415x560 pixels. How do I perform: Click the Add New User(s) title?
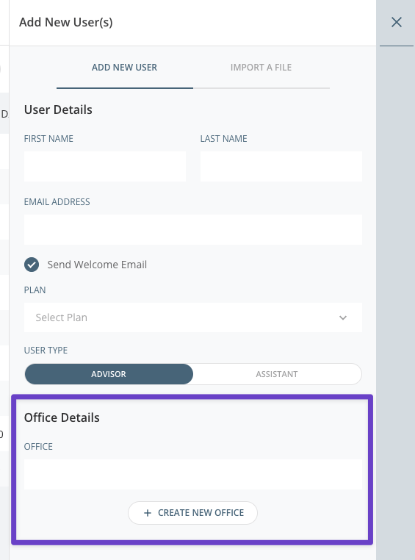point(66,22)
